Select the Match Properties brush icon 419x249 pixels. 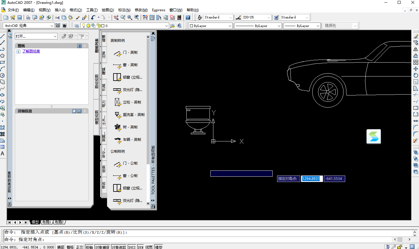pos(78,17)
